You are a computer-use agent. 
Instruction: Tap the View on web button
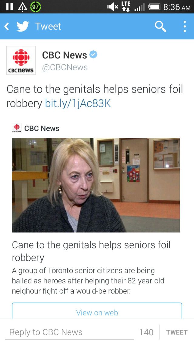tap(97, 311)
